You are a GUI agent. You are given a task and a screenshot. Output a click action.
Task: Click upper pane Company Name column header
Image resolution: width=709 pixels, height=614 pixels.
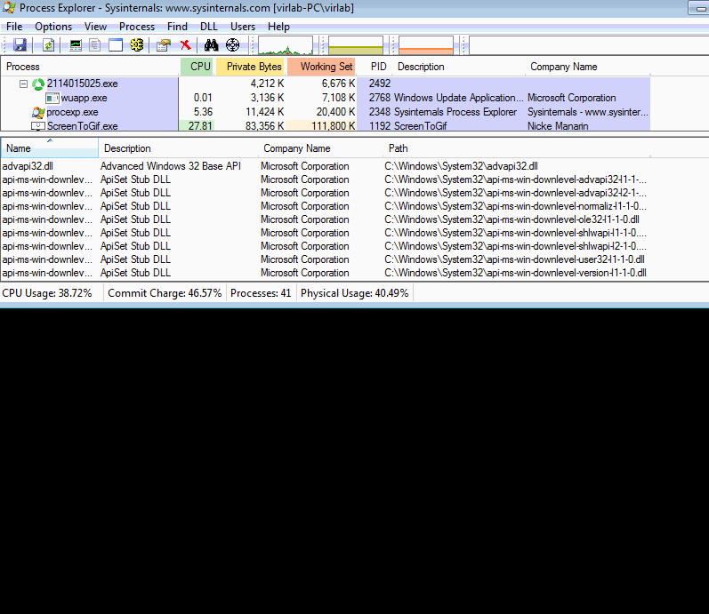click(588, 67)
